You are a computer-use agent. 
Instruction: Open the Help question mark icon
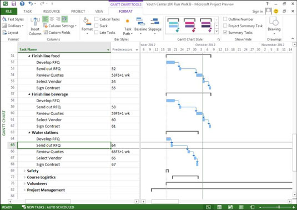pyautogui.click(x=22, y=3)
